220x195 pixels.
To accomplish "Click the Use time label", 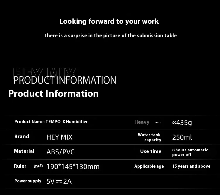I will [150, 151].
